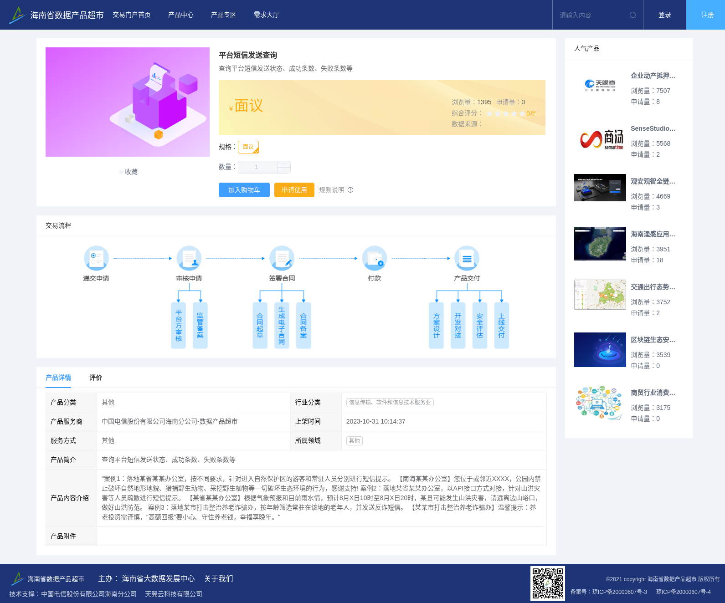The image size is (725, 603).
Task: Select the 面议 specification option
Action: tap(248, 147)
